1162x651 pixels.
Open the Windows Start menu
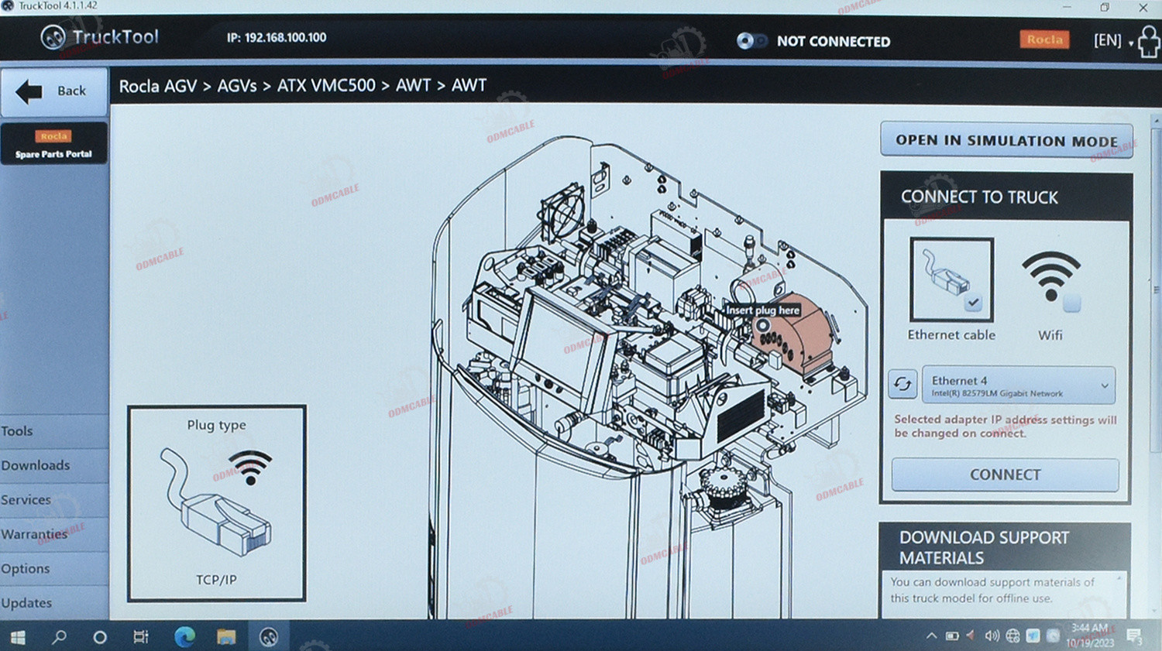[17, 637]
